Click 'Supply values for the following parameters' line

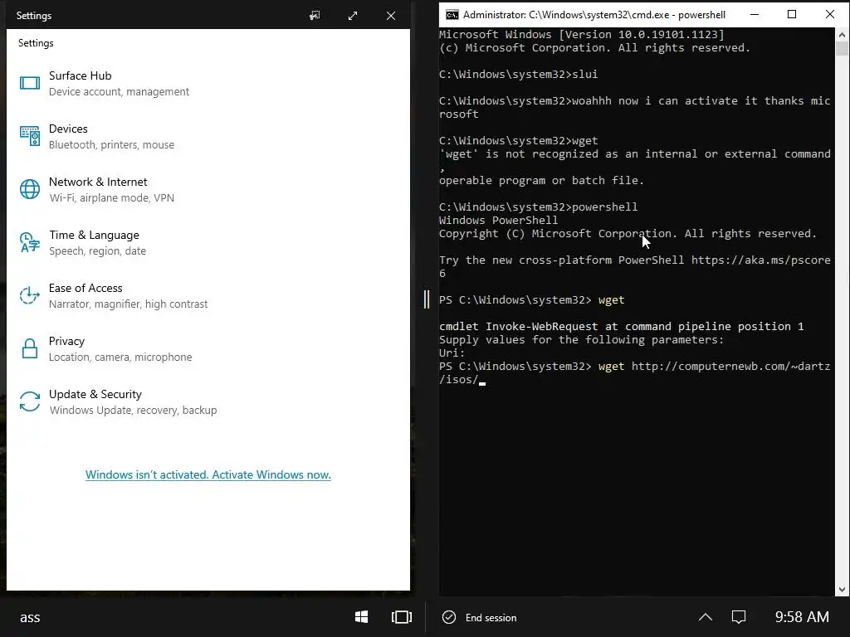tap(582, 339)
